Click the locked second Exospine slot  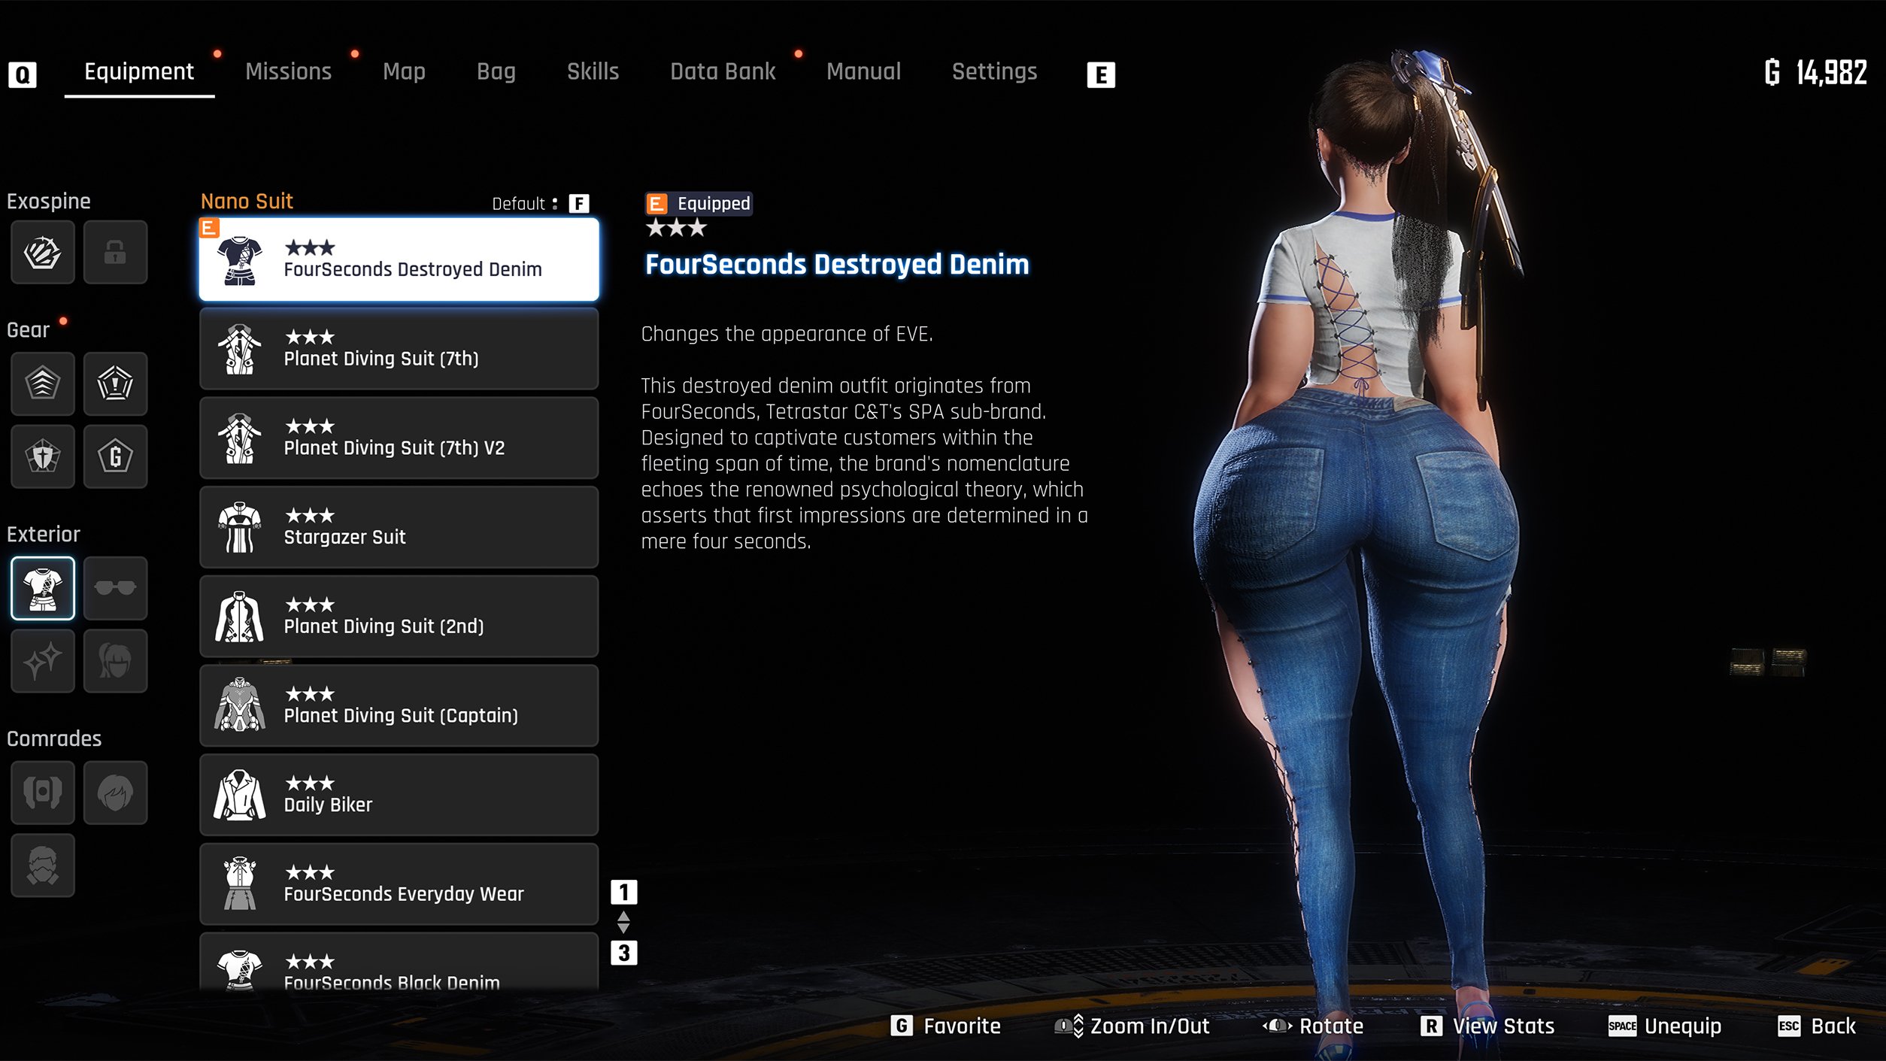point(115,252)
